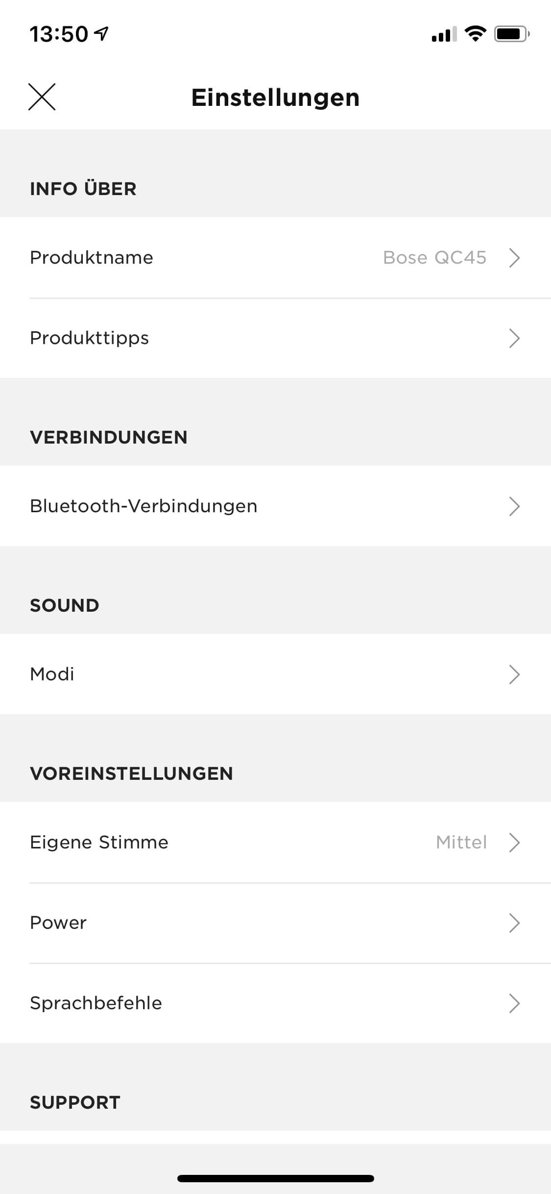Open Eigene Stimme setting
Viewport: 551px width, 1194px height.
pyautogui.click(x=99, y=842)
